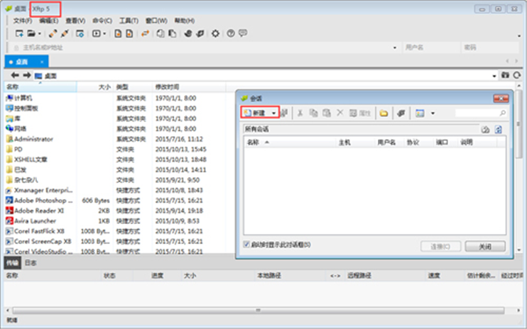Expand the host address history dropdown
Viewport: 527px width, 329px height.
[x=395, y=48]
